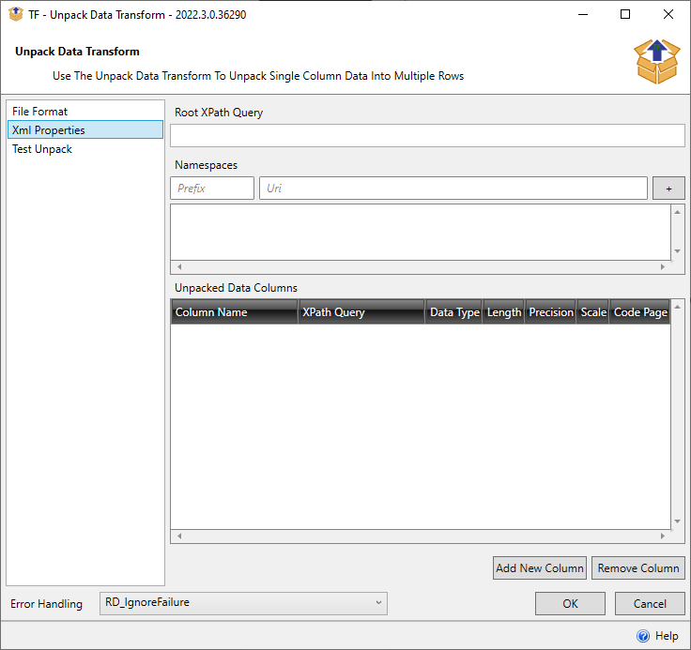Click the XPath Query column header
This screenshot has height=650, width=691.
pyautogui.click(x=361, y=311)
